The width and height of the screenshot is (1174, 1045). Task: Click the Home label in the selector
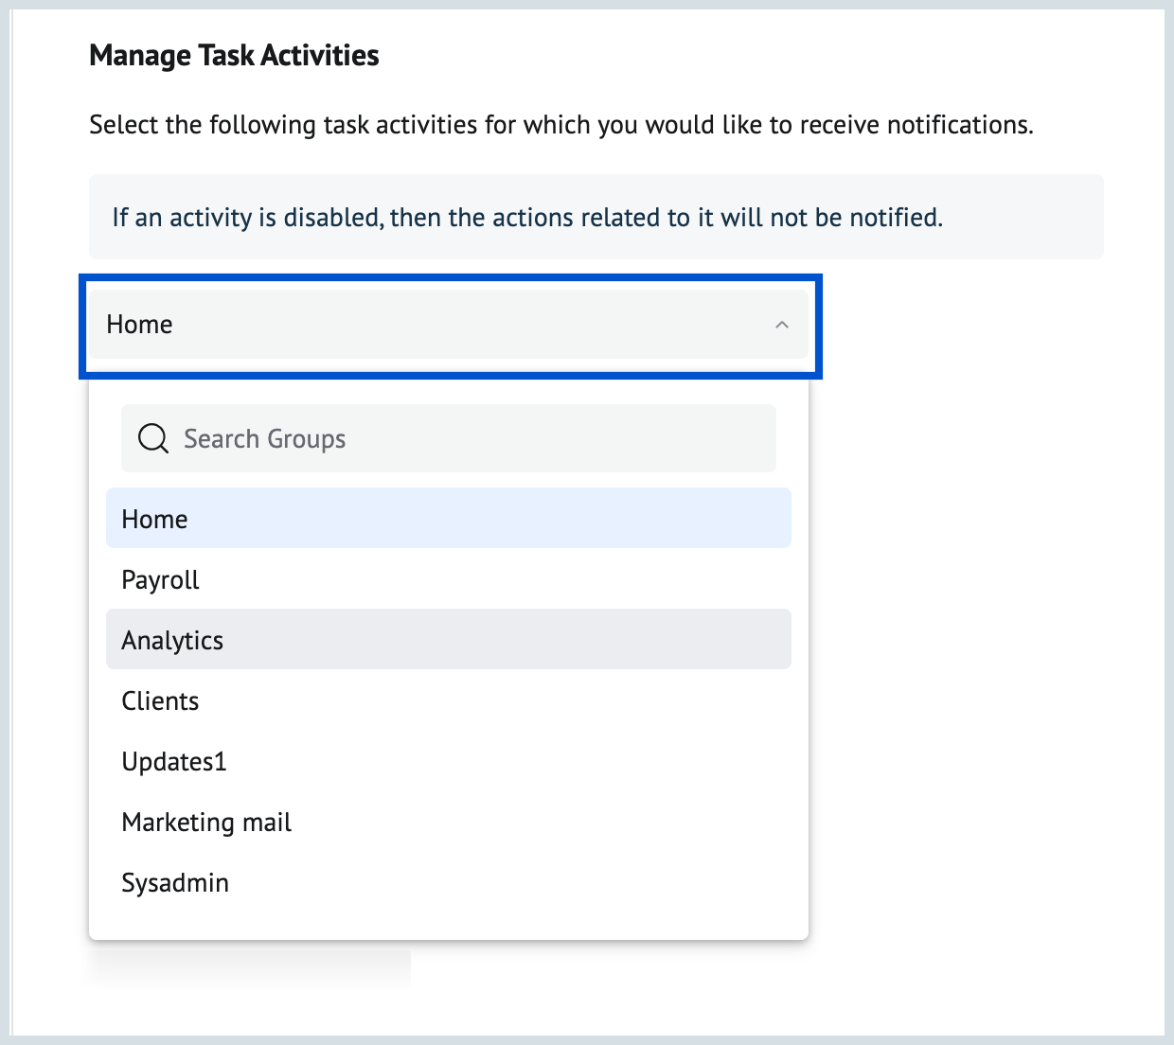140,325
